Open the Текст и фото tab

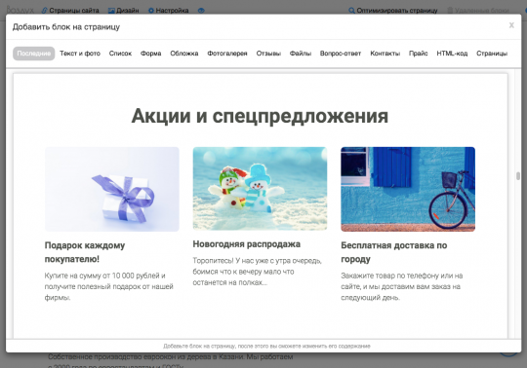click(x=80, y=54)
